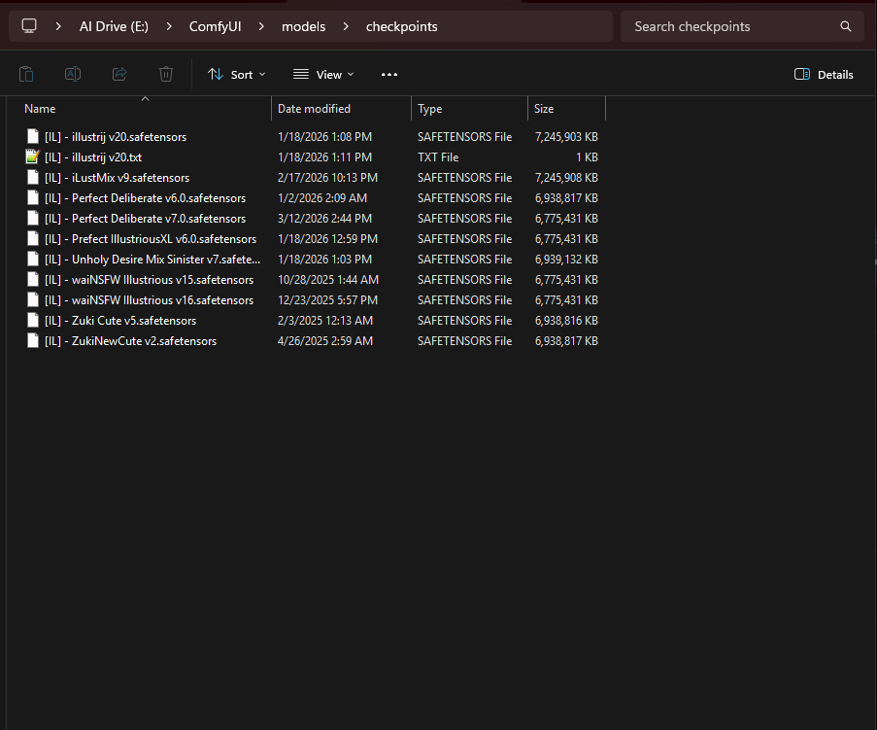Select file icon of Perfect Deliberate v7.0
Screen dimensions: 877x730
coord(33,219)
